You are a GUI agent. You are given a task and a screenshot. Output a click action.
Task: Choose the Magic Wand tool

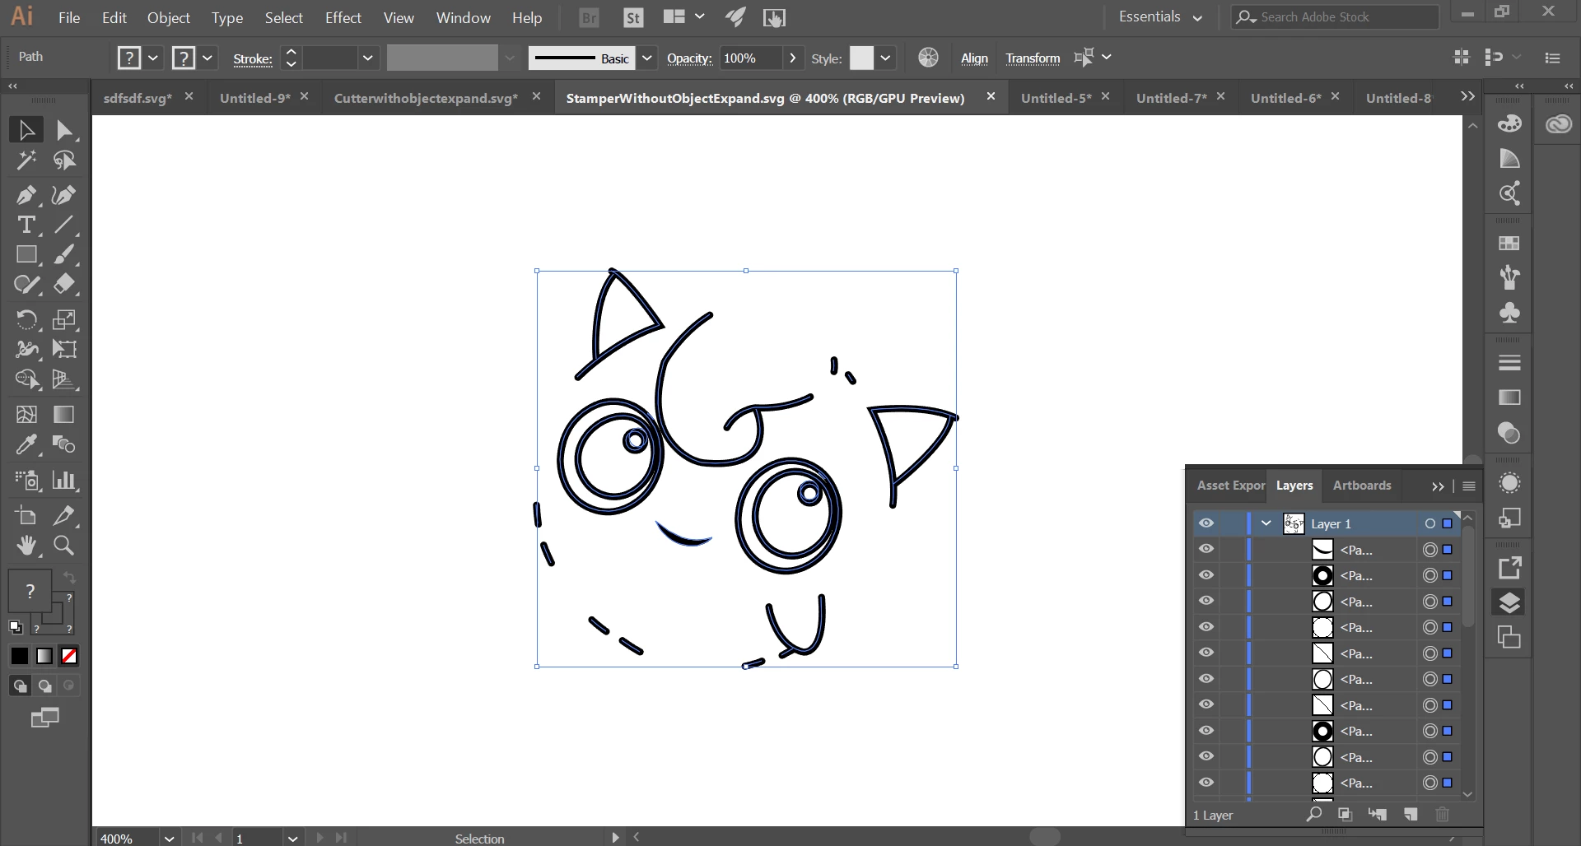[x=26, y=160]
